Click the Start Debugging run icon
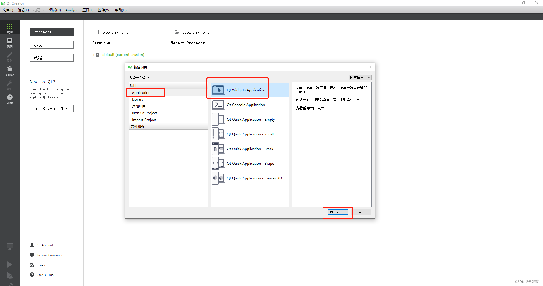Viewport: 543px width, 286px height. [10, 275]
